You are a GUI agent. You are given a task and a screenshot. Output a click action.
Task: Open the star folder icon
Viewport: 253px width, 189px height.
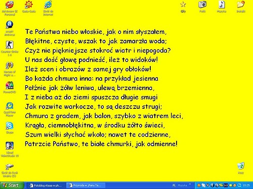click(183, 7)
